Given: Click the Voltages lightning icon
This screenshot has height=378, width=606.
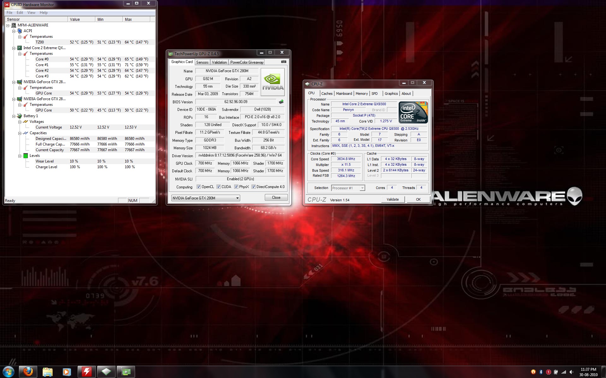Looking at the screenshot, I should pyautogui.click(x=26, y=122).
